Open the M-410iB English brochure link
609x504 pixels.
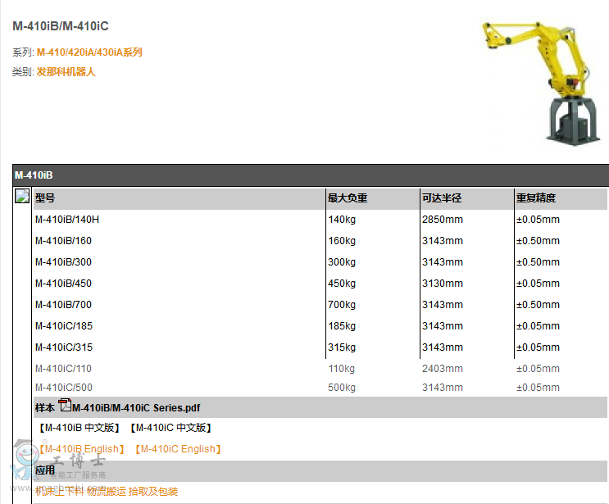81,449
